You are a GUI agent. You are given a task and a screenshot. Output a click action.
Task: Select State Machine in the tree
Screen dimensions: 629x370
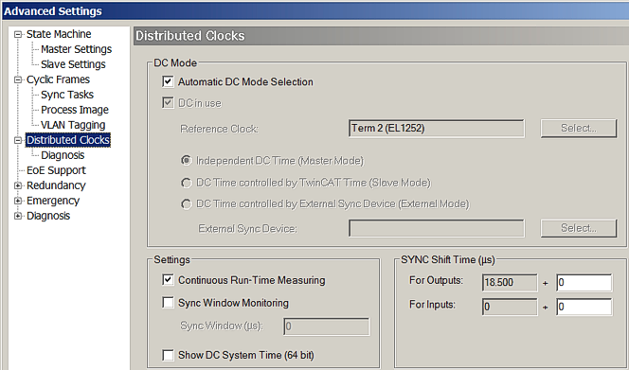[x=59, y=34]
